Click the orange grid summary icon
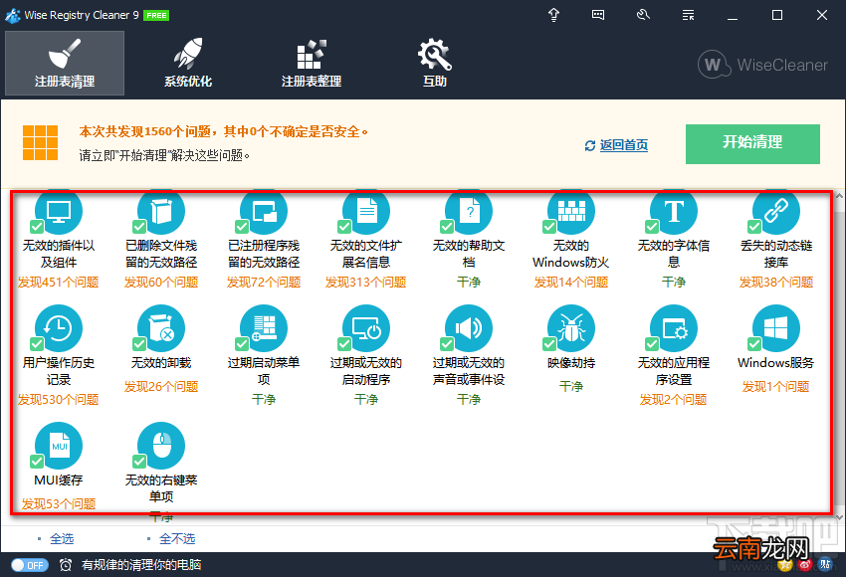 point(40,143)
